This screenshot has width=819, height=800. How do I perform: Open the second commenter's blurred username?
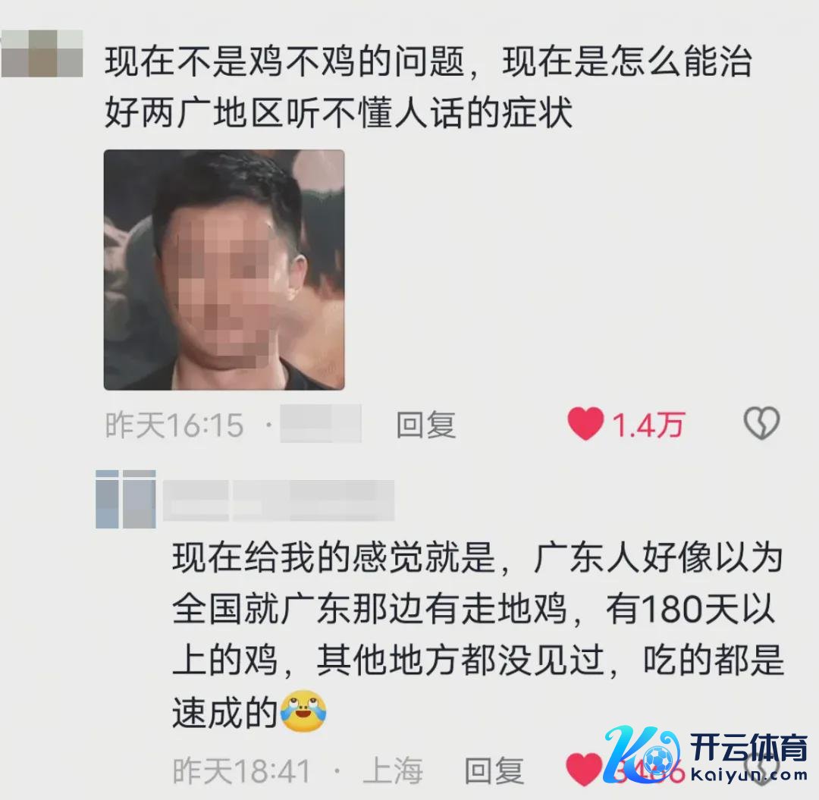(278, 500)
